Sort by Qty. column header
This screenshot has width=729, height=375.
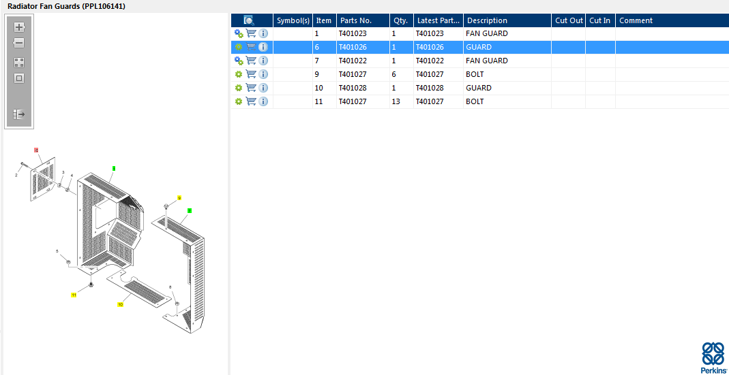400,20
